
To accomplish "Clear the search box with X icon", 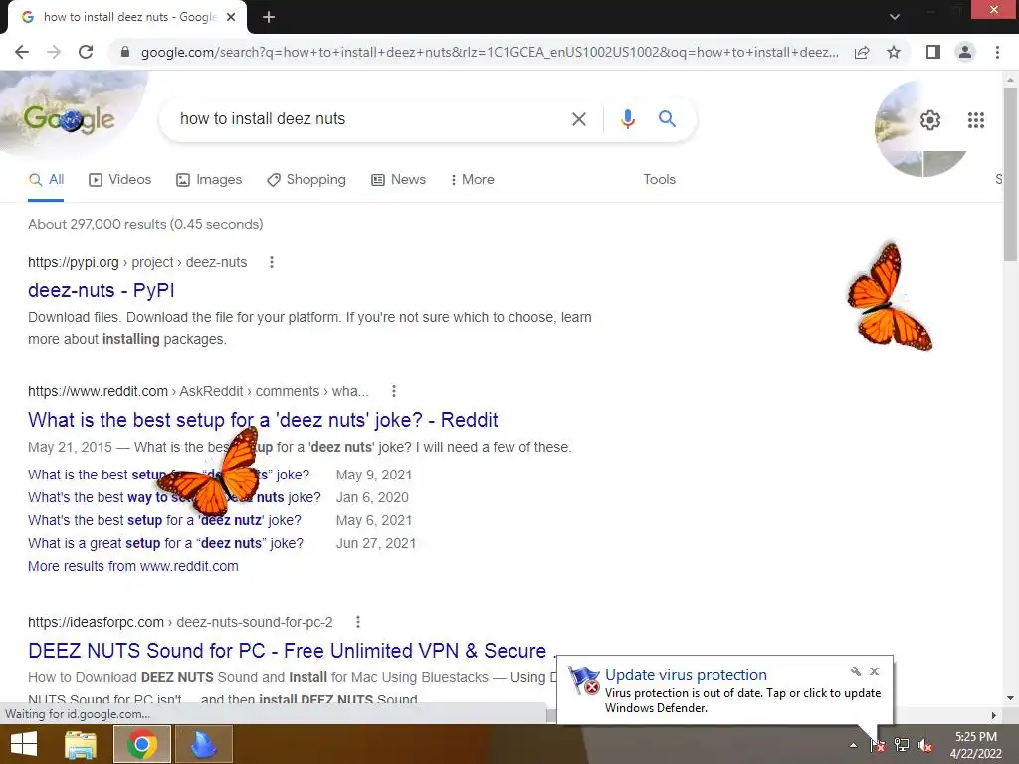I will tap(578, 119).
